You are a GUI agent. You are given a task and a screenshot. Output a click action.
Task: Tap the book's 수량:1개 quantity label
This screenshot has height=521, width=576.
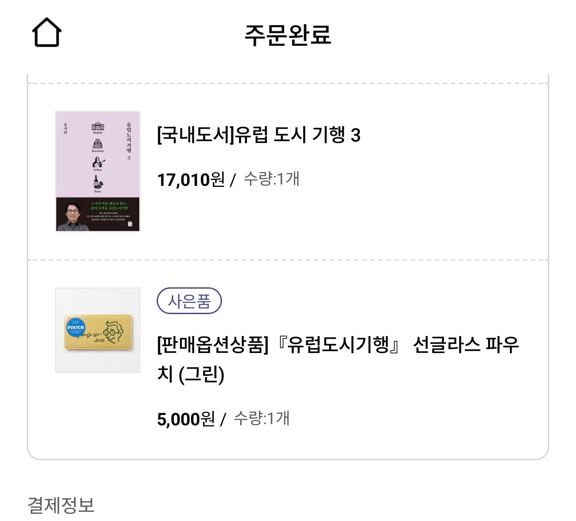pos(271,179)
